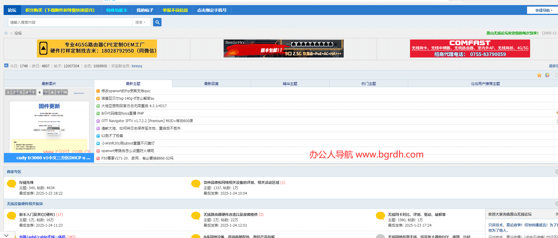Viewport: 558px width, 238px height.
Task: Click the 存储先锋 forum bubble icon
Action: coord(11,184)
